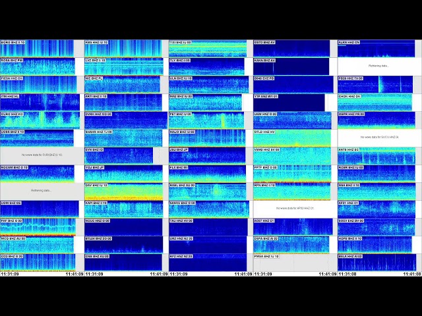Click the 'No wave data for FURI BHZ IU 10' message
422x316 pixels.
point(42,155)
